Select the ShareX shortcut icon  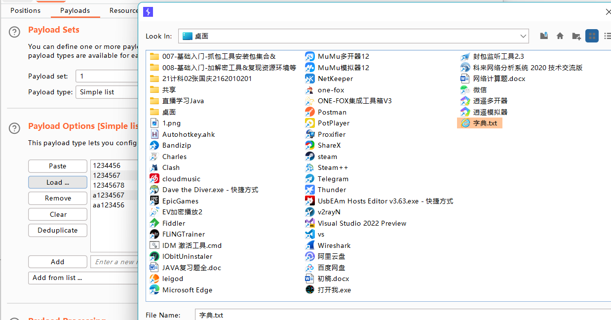click(310, 145)
